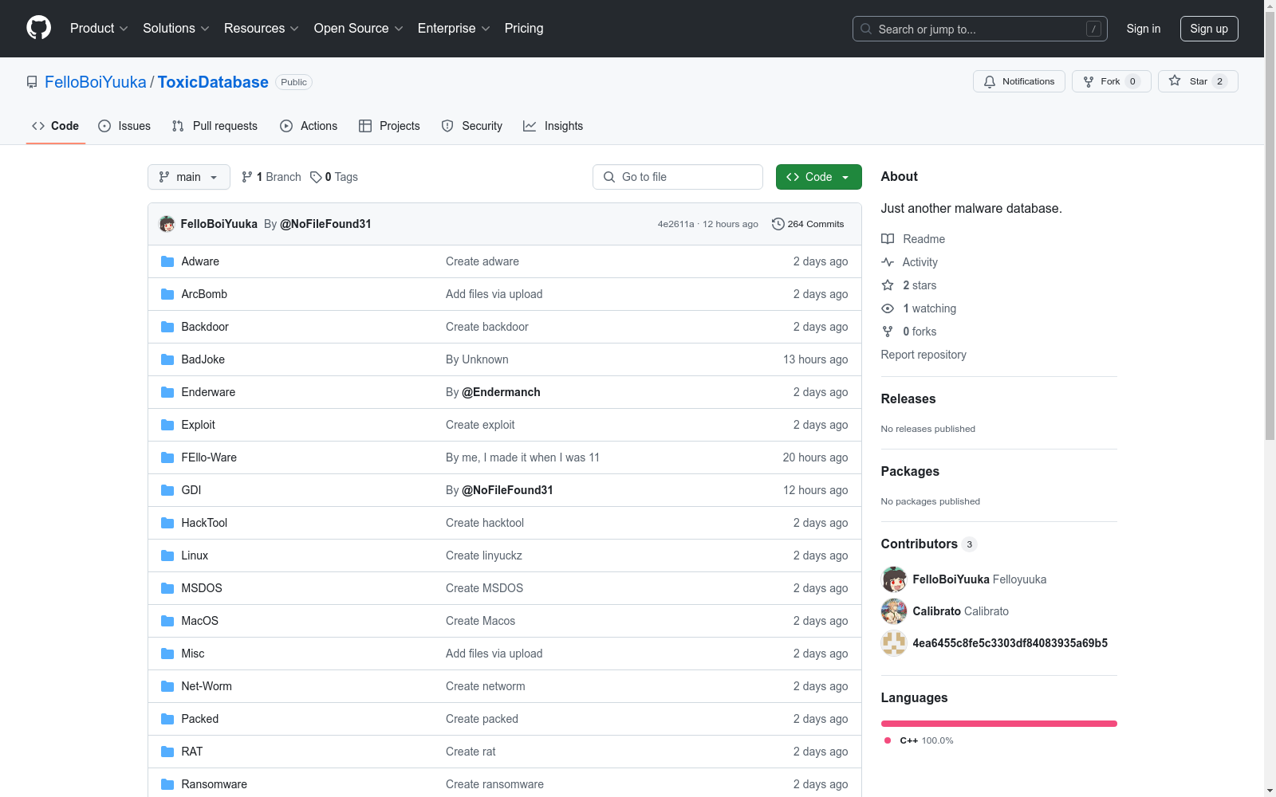Click the forks icon in About
Screen dimensions: 1276x797
pyautogui.click(x=888, y=332)
